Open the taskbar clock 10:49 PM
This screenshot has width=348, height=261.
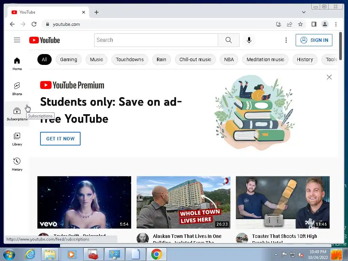(318, 255)
